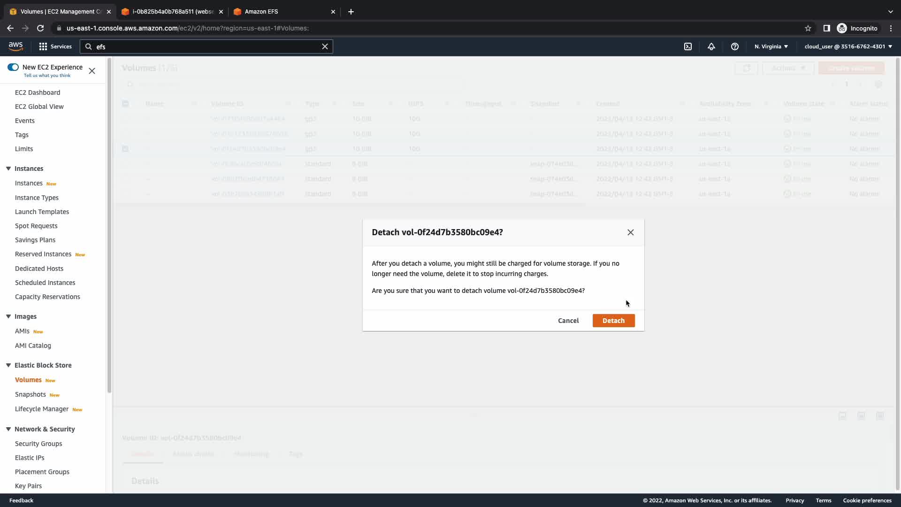Toggle the New EC2 Experience switch
Screen dimensions: 901x507
(13, 67)
